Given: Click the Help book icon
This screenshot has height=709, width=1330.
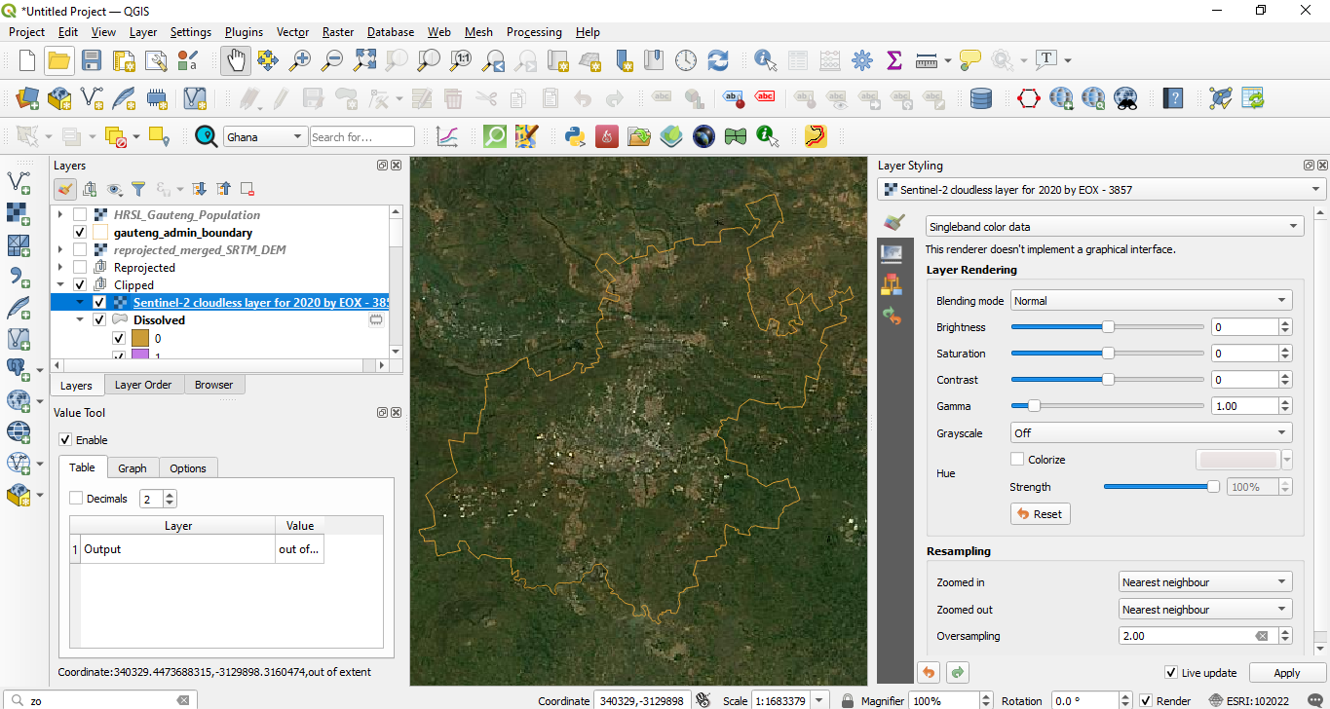Looking at the screenshot, I should point(1174,98).
